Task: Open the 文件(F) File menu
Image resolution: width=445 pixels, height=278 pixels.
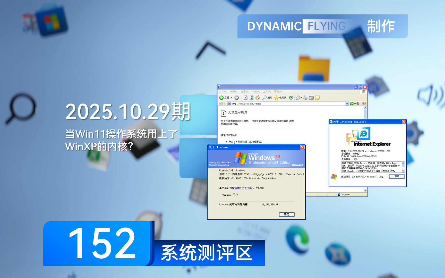Action: pyautogui.click(x=223, y=91)
